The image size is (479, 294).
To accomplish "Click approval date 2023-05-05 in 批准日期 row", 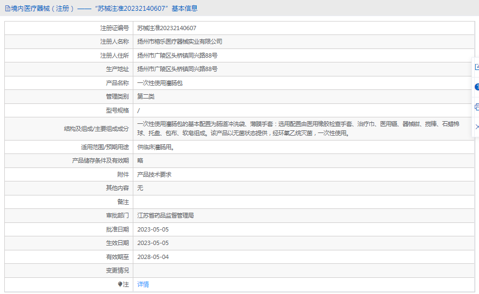I will [153, 229].
